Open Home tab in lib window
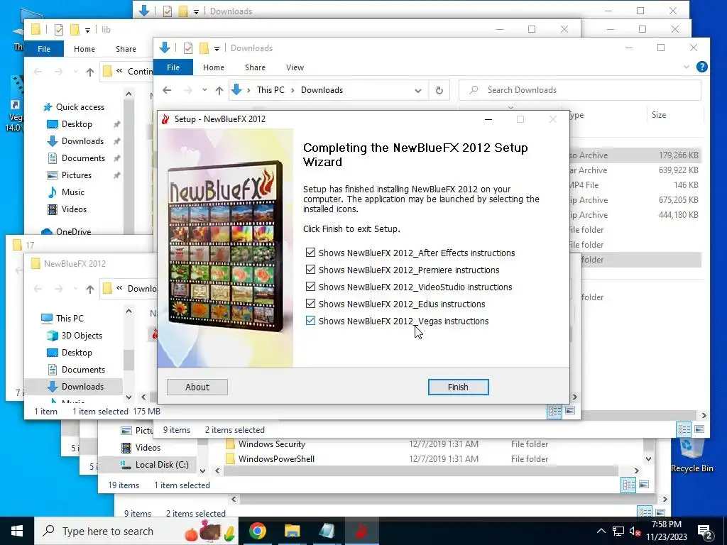Screen dimensions: 727x545 point(84,49)
